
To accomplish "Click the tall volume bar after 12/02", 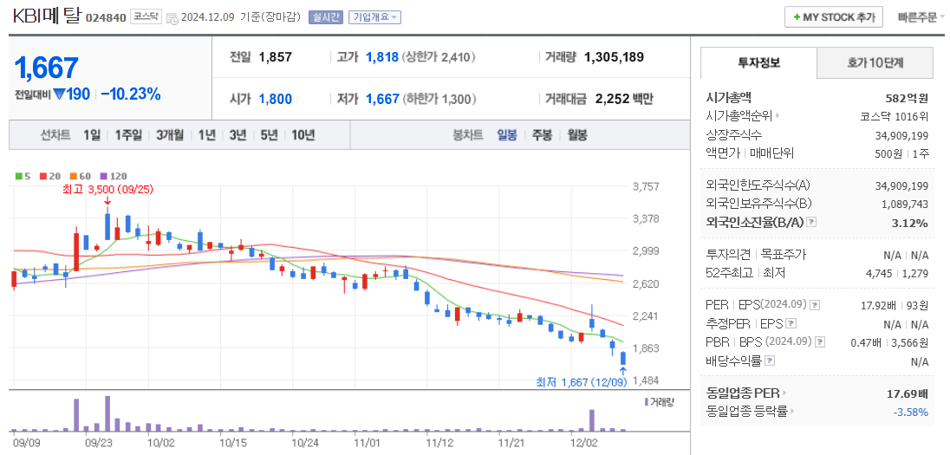I will click(592, 420).
